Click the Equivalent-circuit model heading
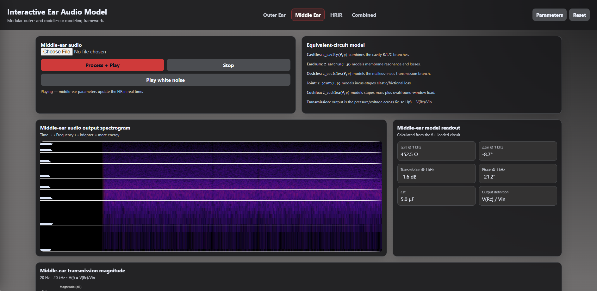The image size is (597, 291). 336,45
